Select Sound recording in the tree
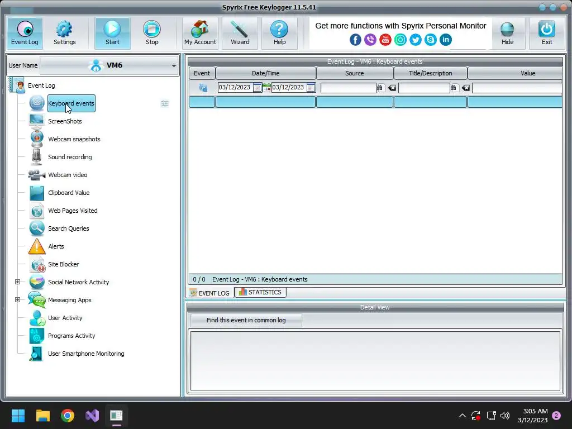This screenshot has height=429, width=572. coord(70,157)
